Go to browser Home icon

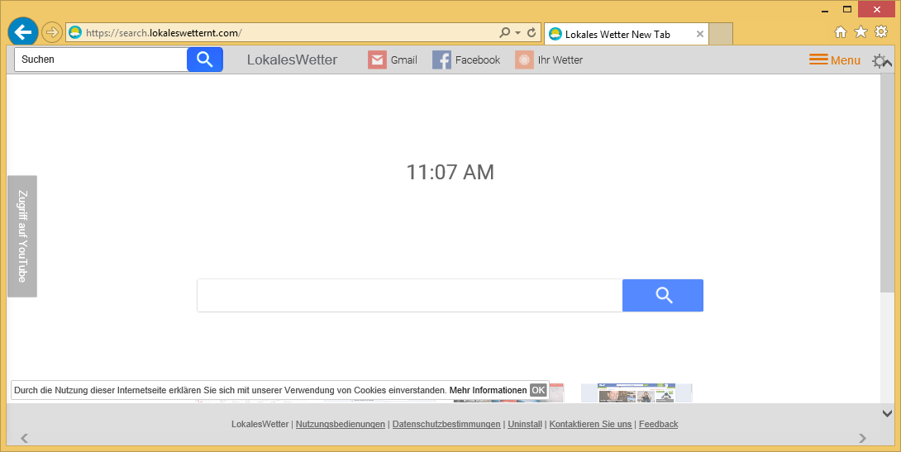click(841, 32)
